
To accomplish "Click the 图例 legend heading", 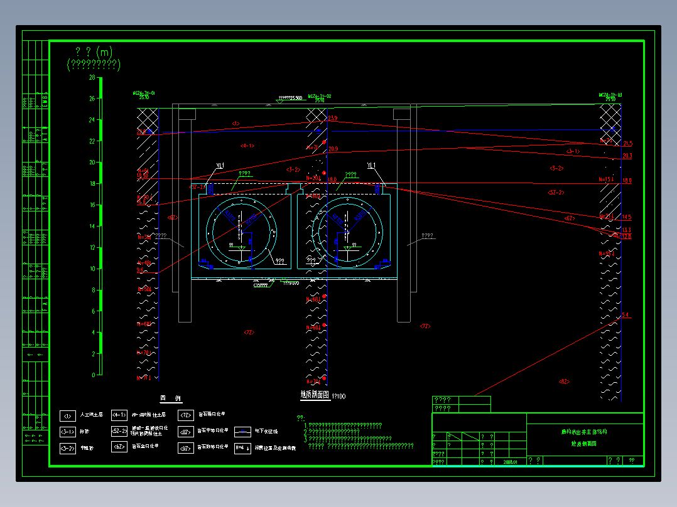I will (171, 398).
